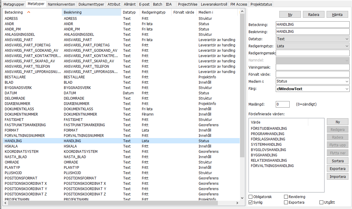The height and width of the screenshot is (209, 352).
Task: Enable the Exportera checkbox
Action: pyautogui.click(x=286, y=202)
